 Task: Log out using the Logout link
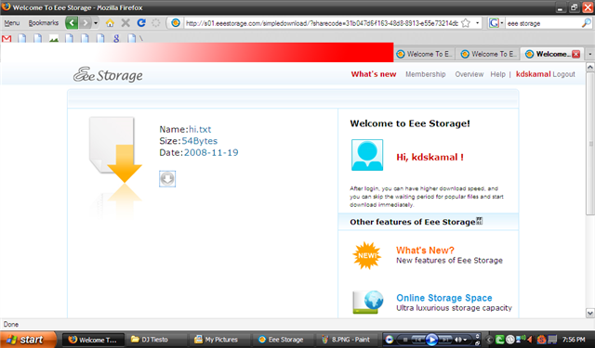coord(564,74)
